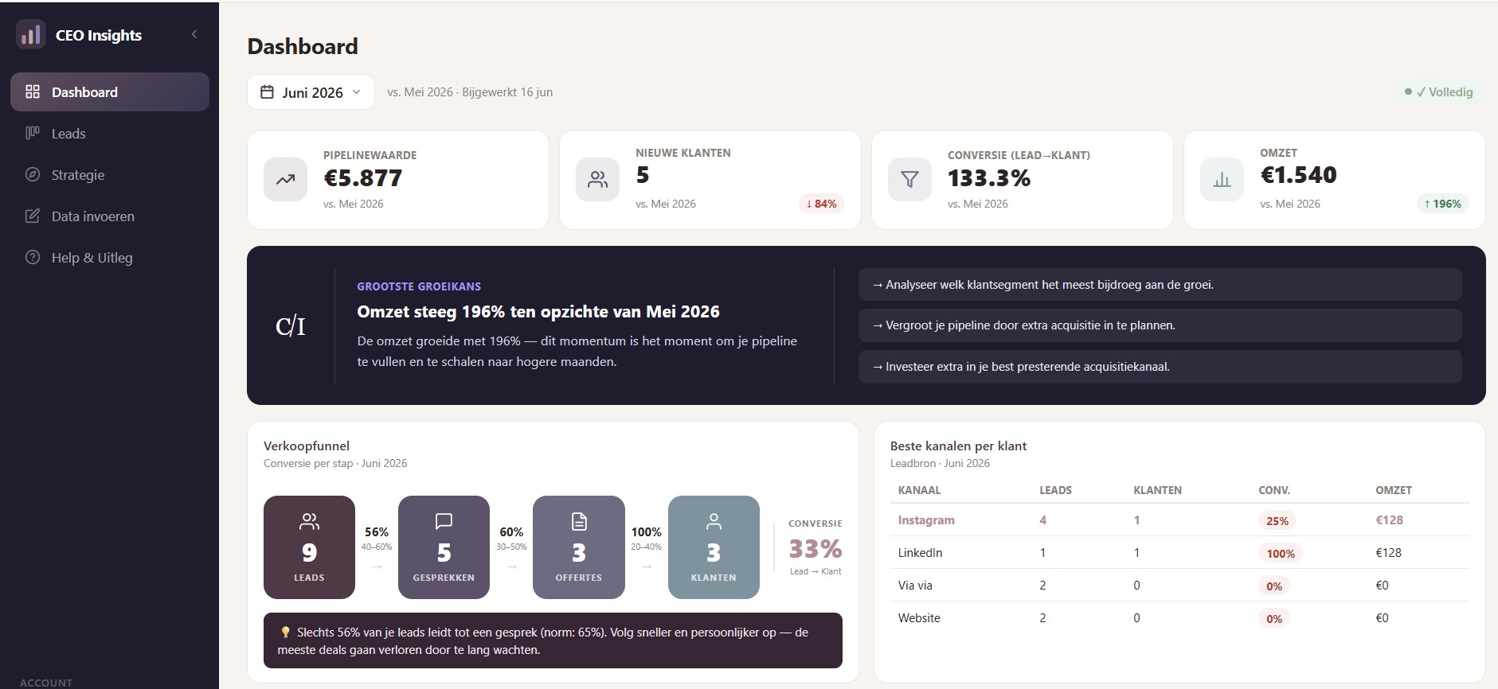Click the C/I logo in growth banner
The width and height of the screenshot is (1498, 689).
coord(291,326)
